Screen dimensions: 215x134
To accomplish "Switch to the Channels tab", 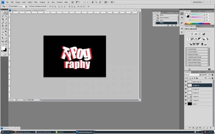I will pyautogui.click(x=195, y=72).
